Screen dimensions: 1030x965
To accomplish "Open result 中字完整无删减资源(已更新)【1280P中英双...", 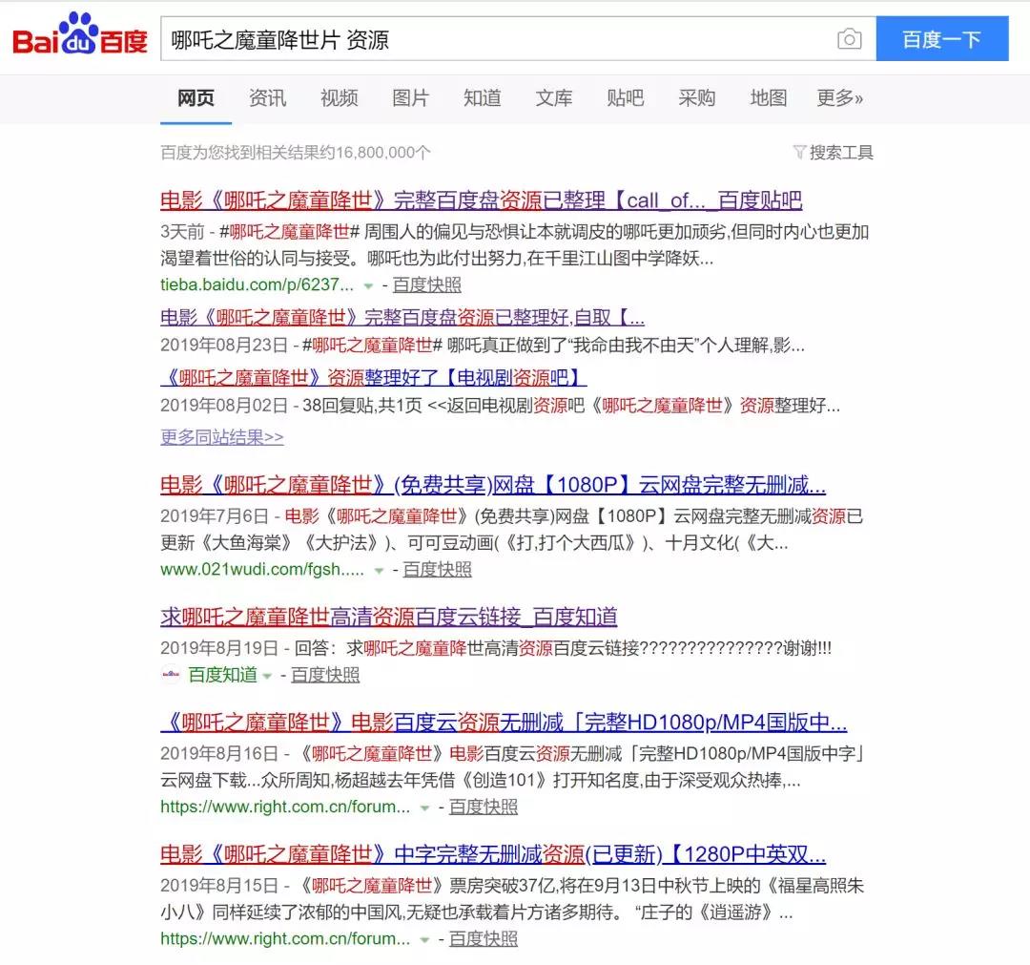I will click(493, 854).
